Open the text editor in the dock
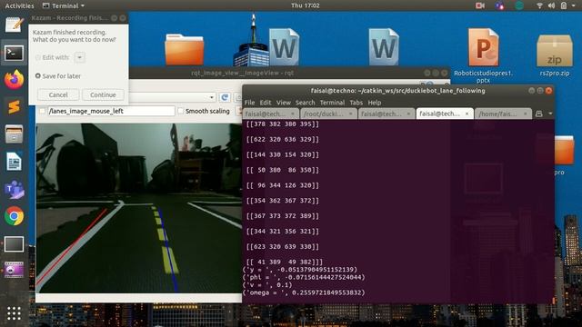Screen dimensions: 582x327 14,25
